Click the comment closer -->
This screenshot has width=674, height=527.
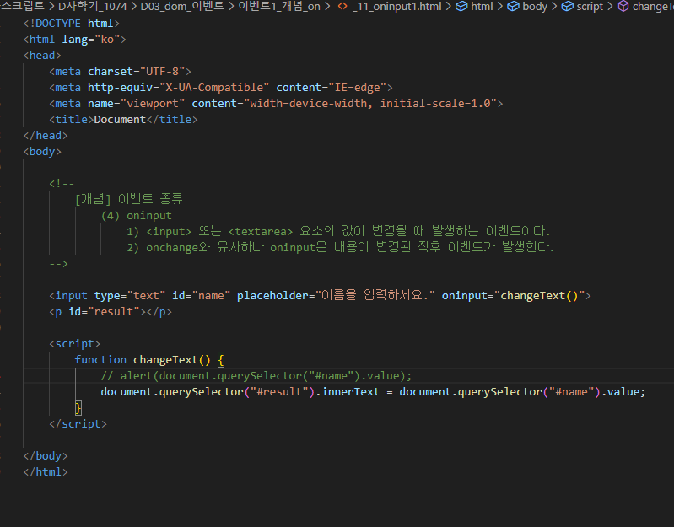point(58,264)
